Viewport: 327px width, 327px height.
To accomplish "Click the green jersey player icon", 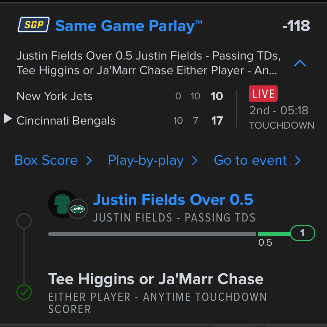I will [x=62, y=203].
